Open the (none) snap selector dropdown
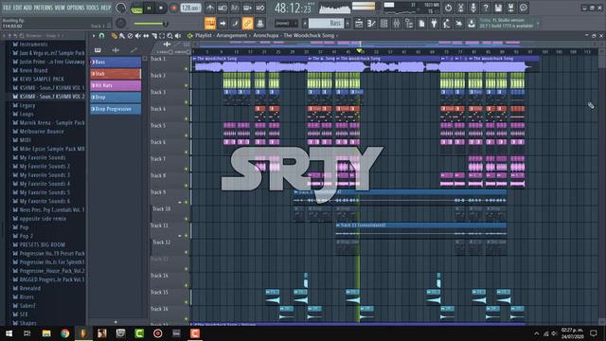Screen dimensions: 606x341 [x=286, y=24]
